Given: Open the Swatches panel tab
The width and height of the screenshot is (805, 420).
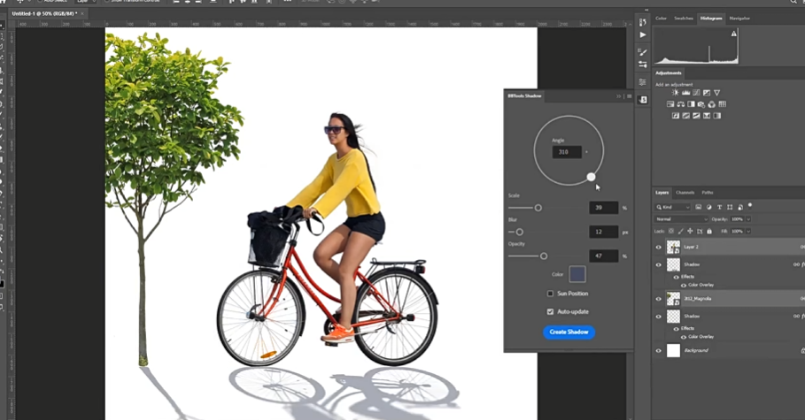Looking at the screenshot, I should [684, 18].
